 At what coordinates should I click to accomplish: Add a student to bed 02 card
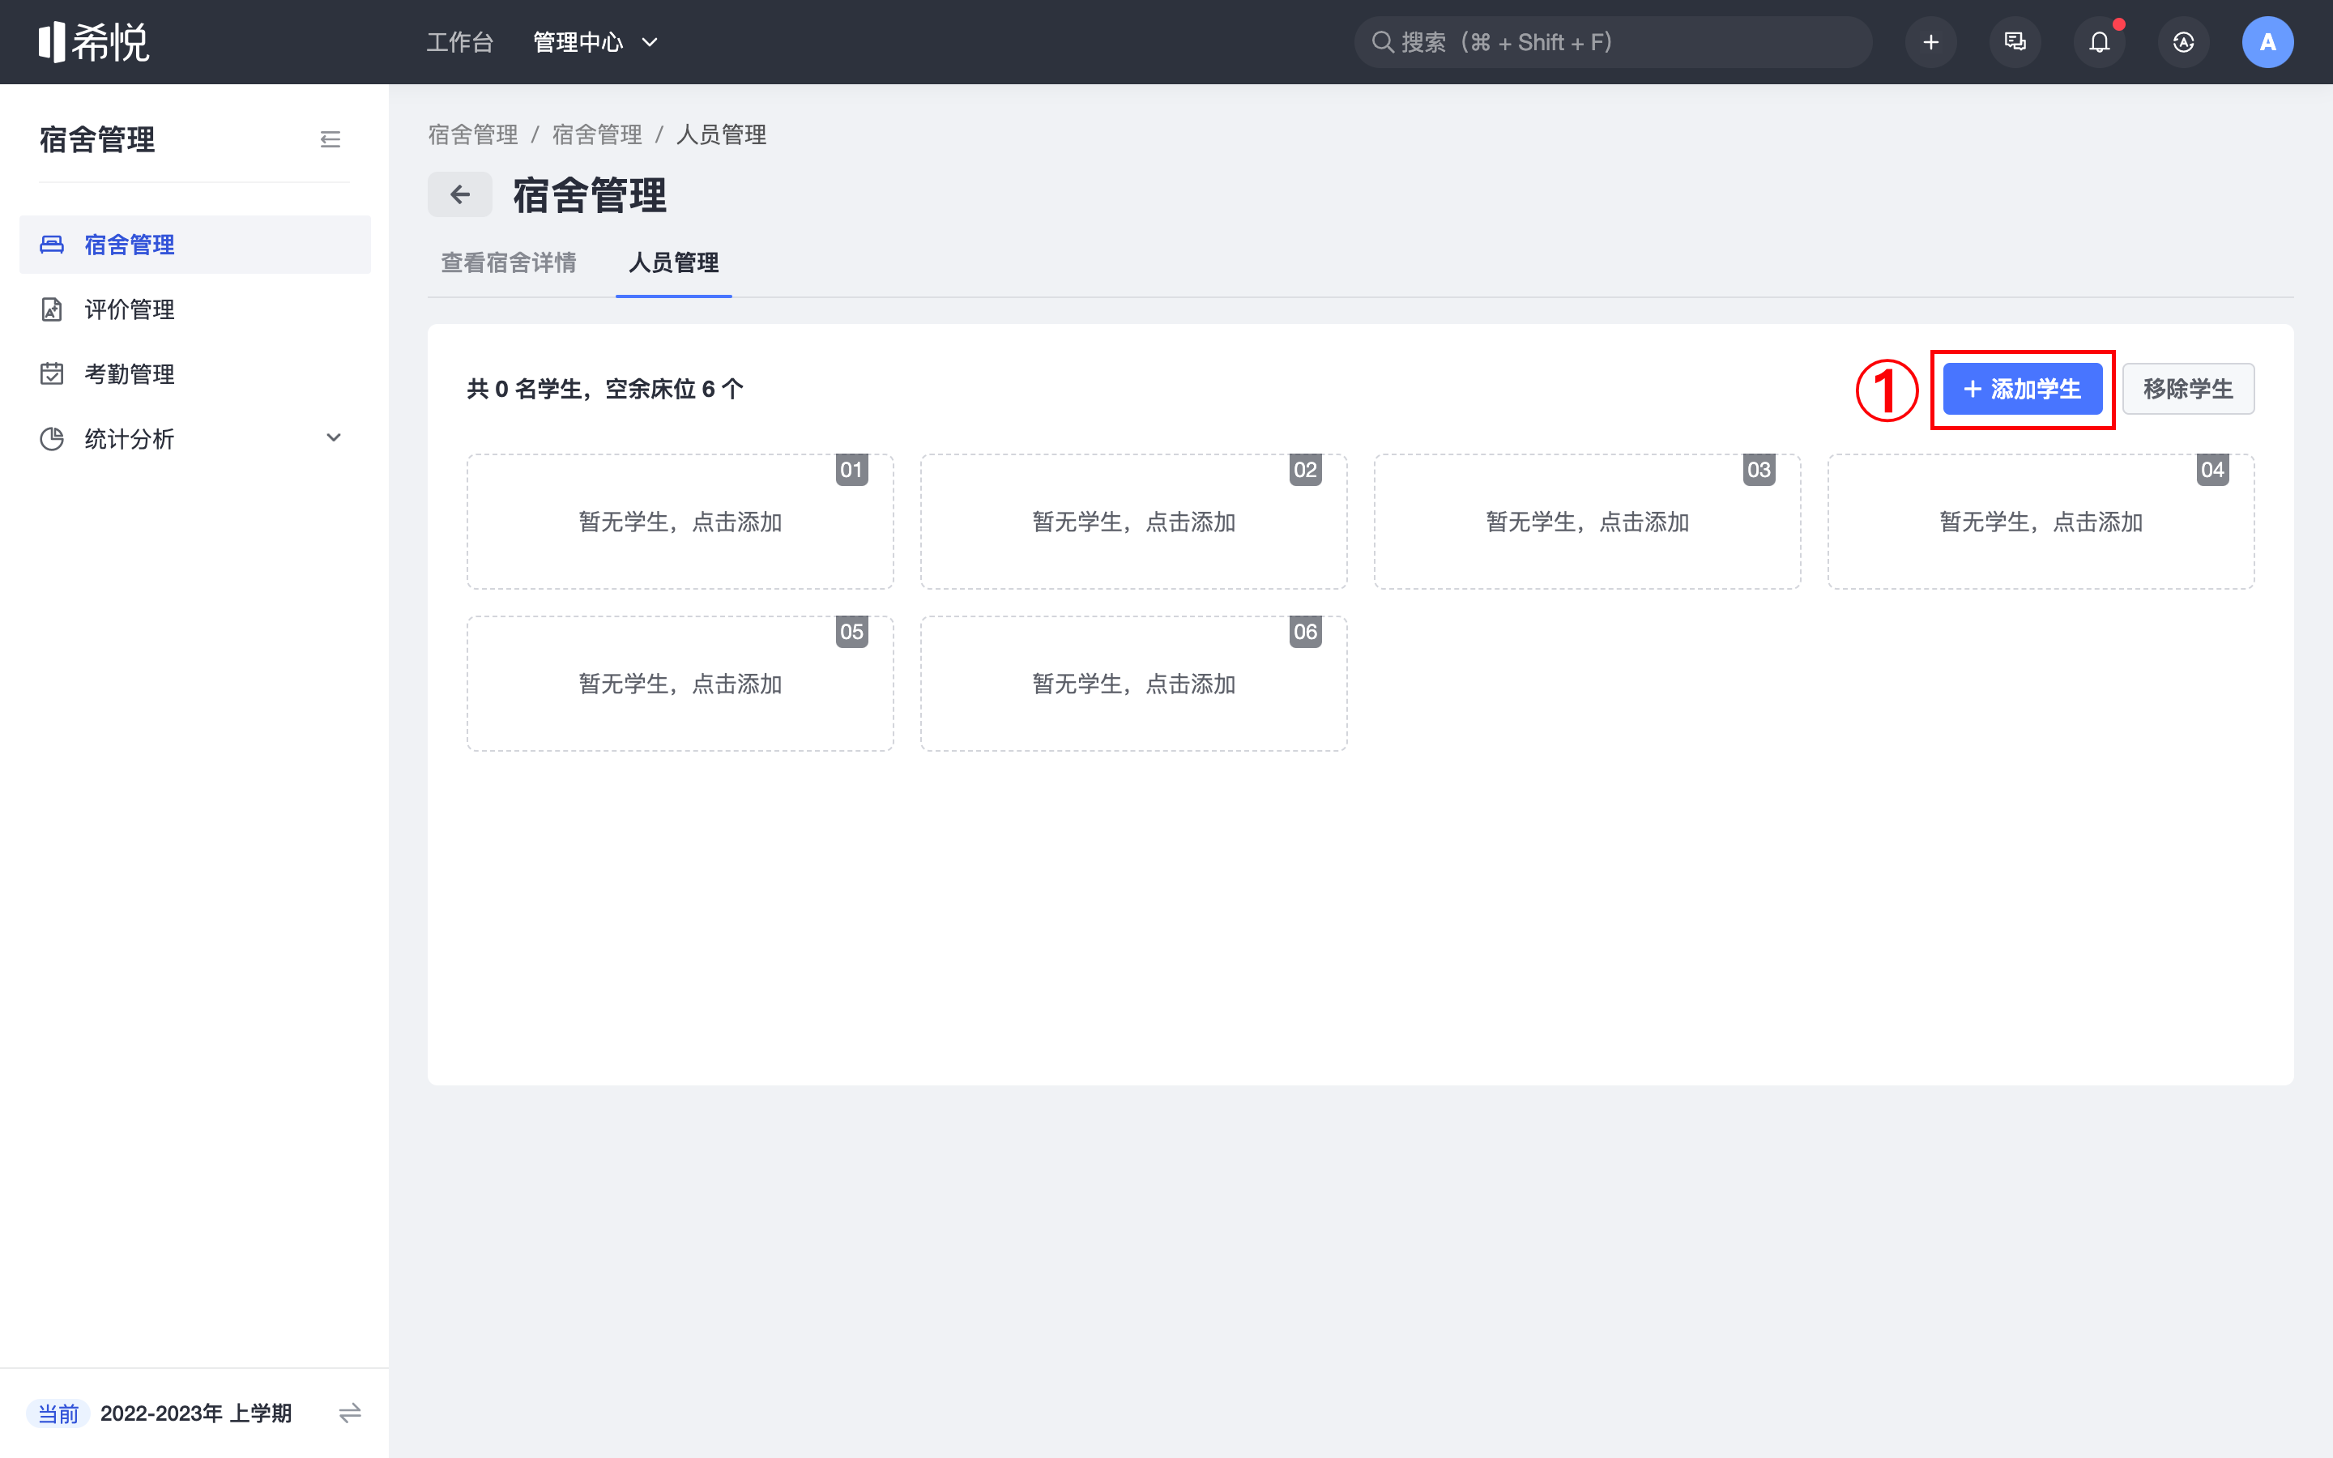click(x=1134, y=522)
